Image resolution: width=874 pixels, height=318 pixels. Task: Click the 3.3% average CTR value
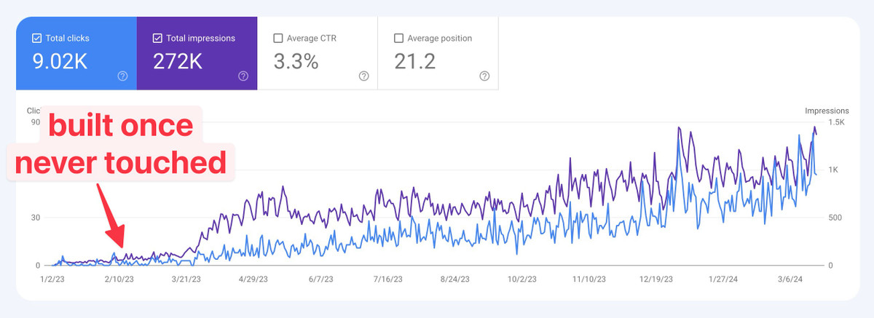pyautogui.click(x=296, y=62)
